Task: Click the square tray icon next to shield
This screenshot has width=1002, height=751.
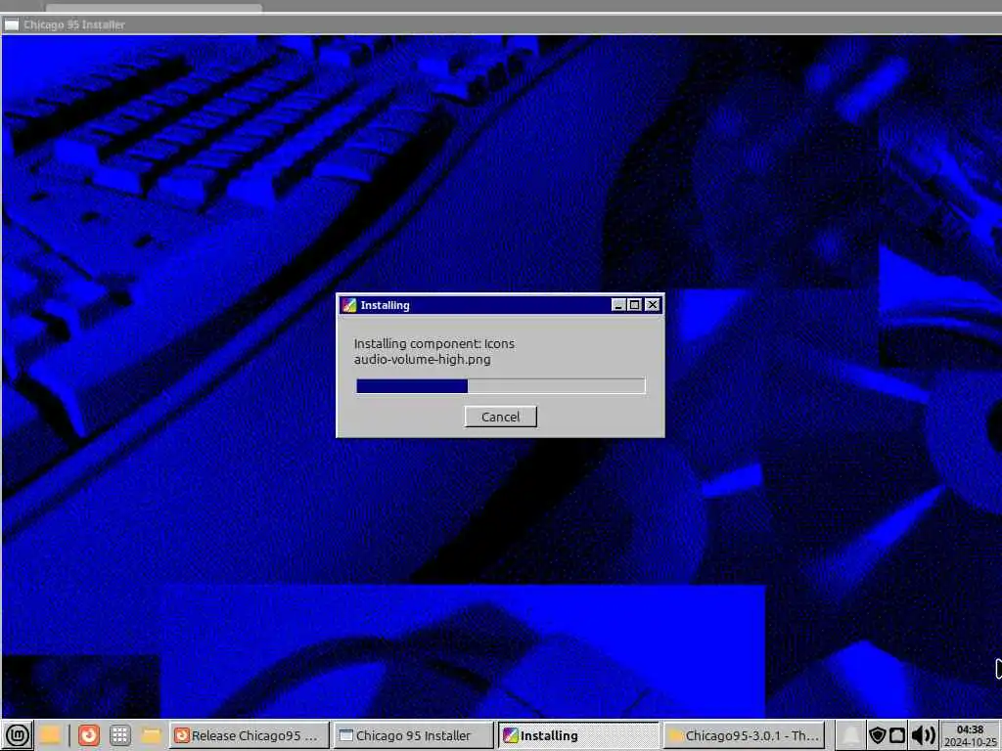Action: click(x=897, y=735)
